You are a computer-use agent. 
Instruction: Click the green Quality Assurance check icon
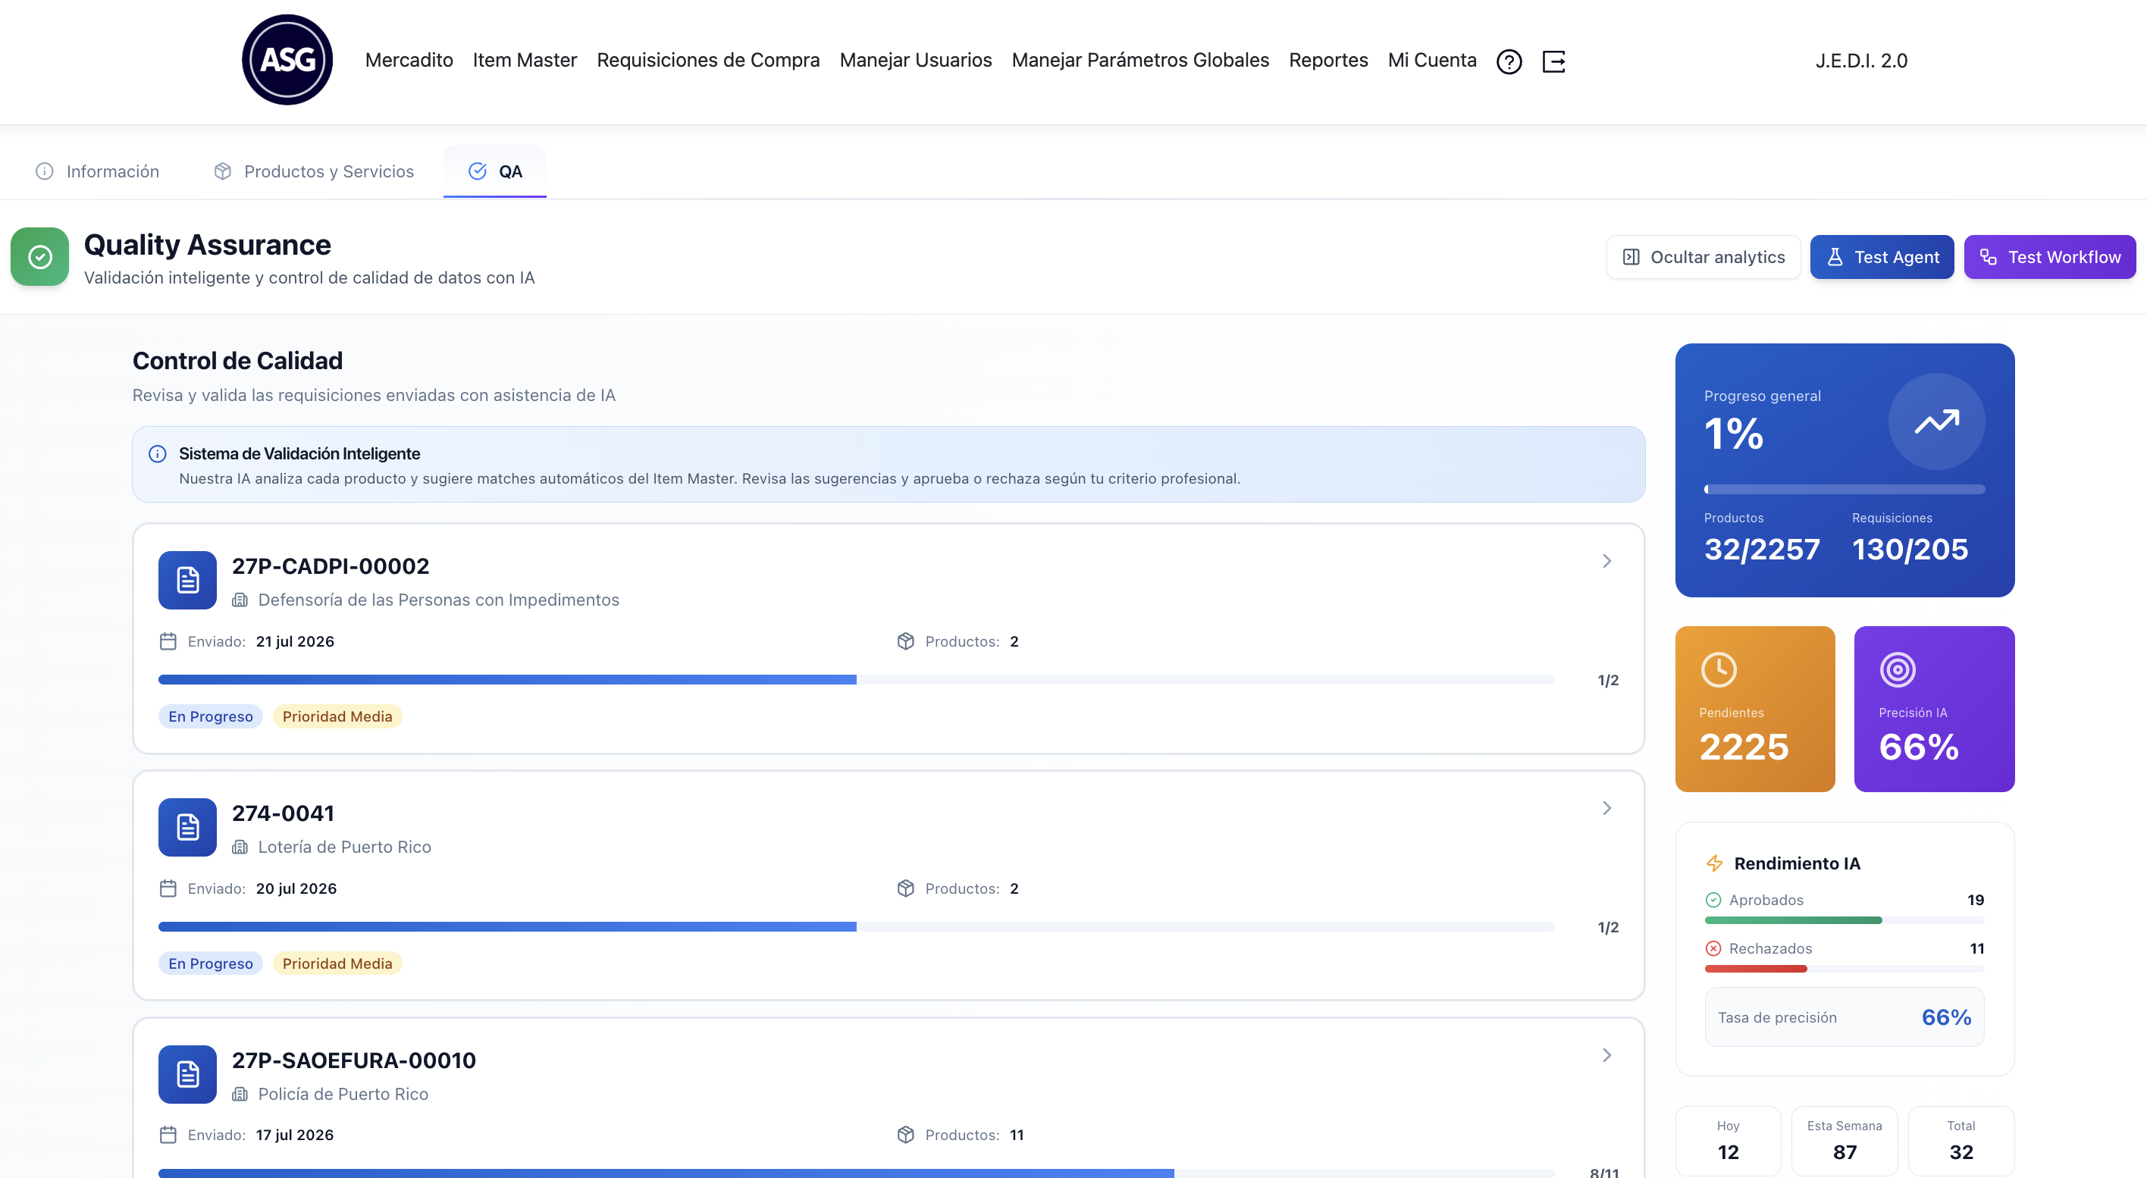(x=39, y=256)
